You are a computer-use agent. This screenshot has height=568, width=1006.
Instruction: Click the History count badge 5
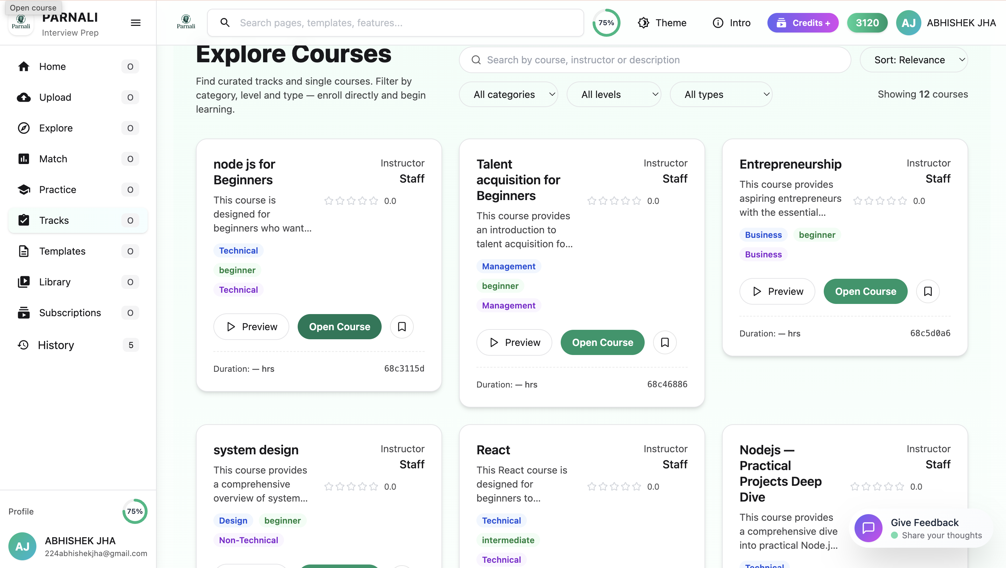point(131,345)
